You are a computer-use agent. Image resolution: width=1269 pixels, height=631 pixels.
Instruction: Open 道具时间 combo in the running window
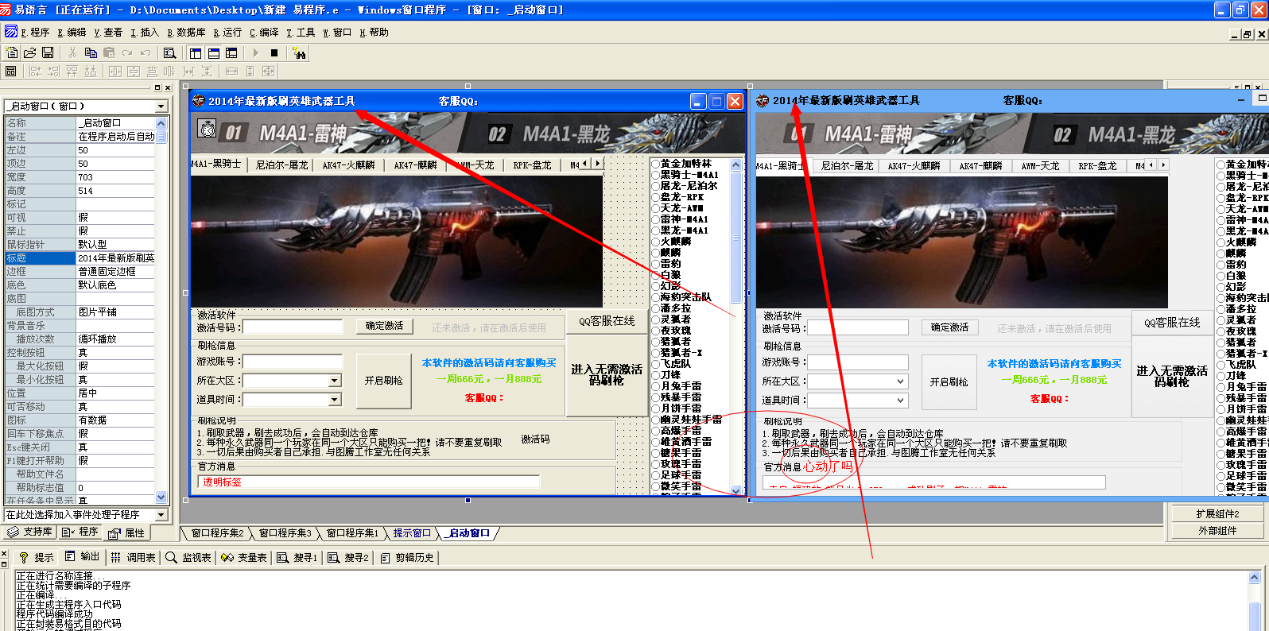click(x=901, y=401)
